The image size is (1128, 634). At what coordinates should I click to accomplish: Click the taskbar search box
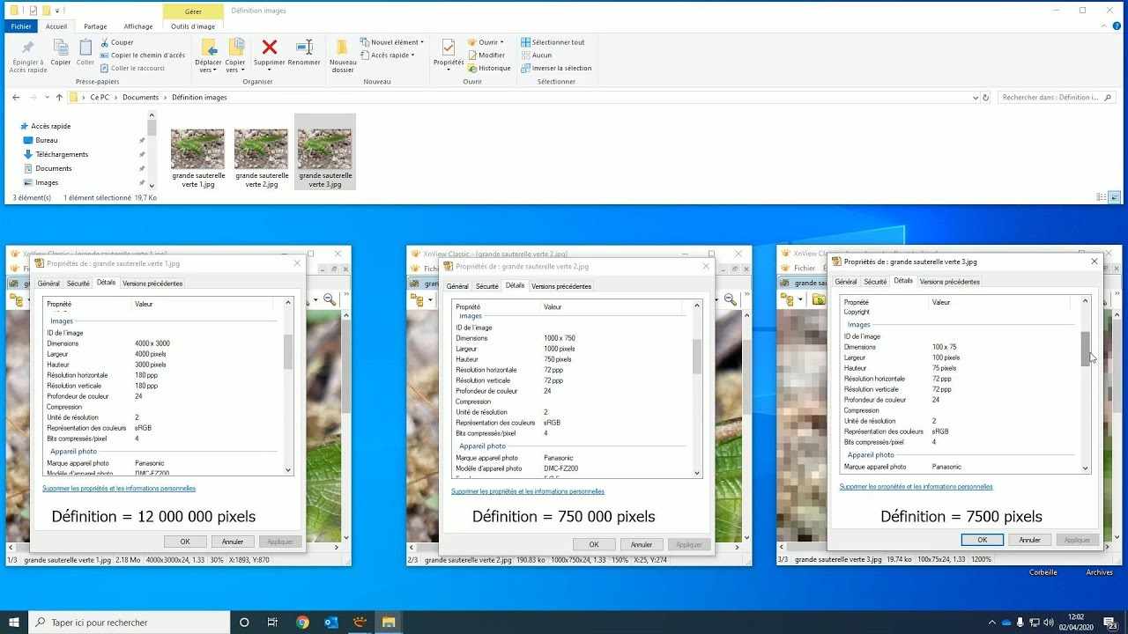(130, 623)
